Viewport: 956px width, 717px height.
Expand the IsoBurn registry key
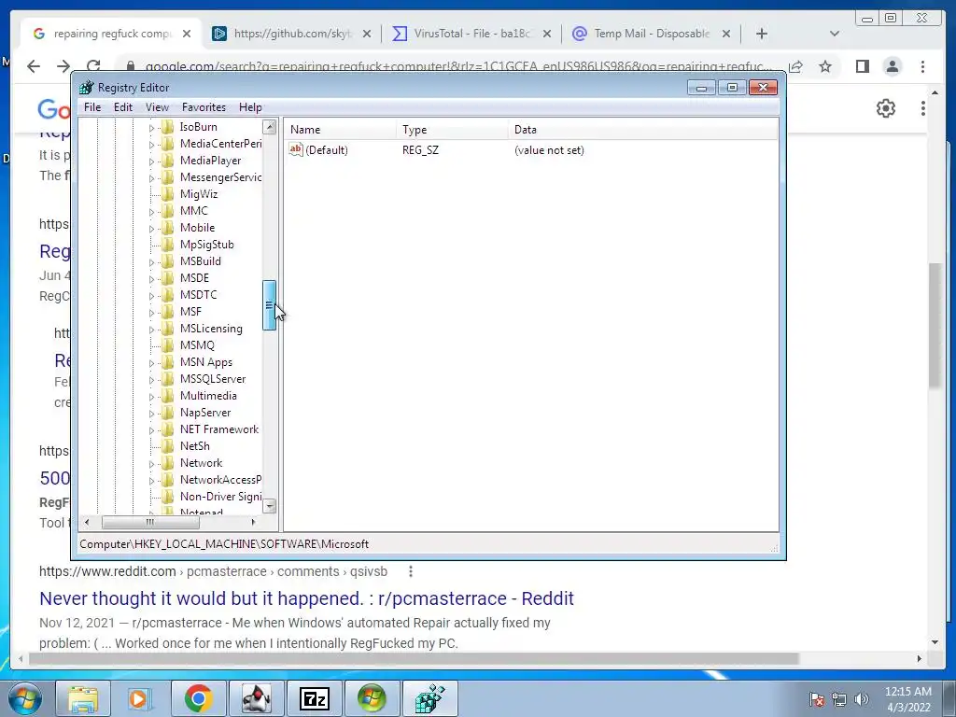tap(151, 127)
